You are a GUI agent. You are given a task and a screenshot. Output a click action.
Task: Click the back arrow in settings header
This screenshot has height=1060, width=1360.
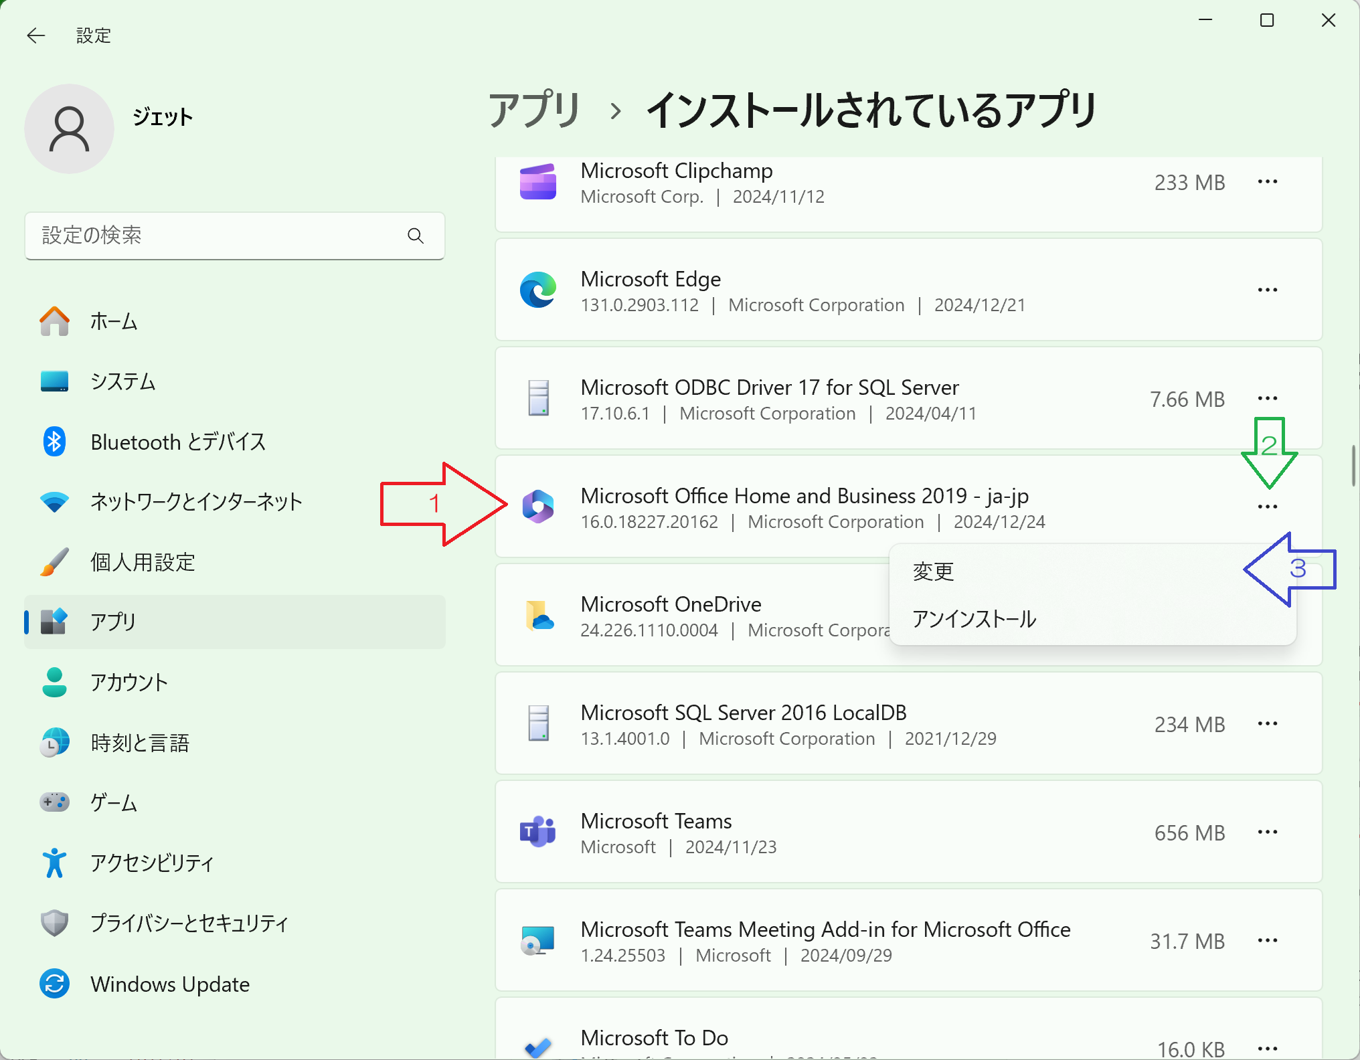pos(35,35)
